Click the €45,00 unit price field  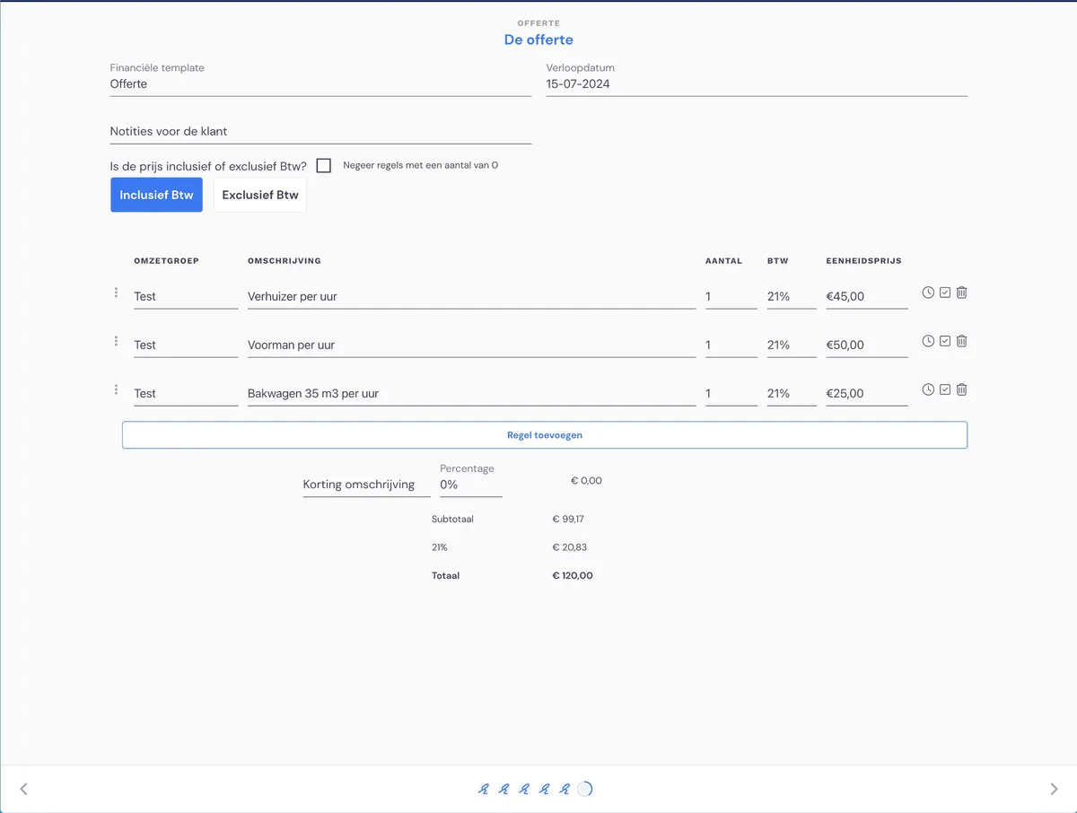pyautogui.click(x=867, y=297)
